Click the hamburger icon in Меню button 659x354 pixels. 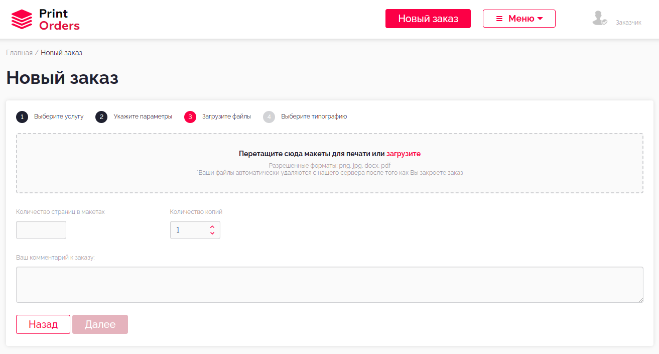(499, 19)
